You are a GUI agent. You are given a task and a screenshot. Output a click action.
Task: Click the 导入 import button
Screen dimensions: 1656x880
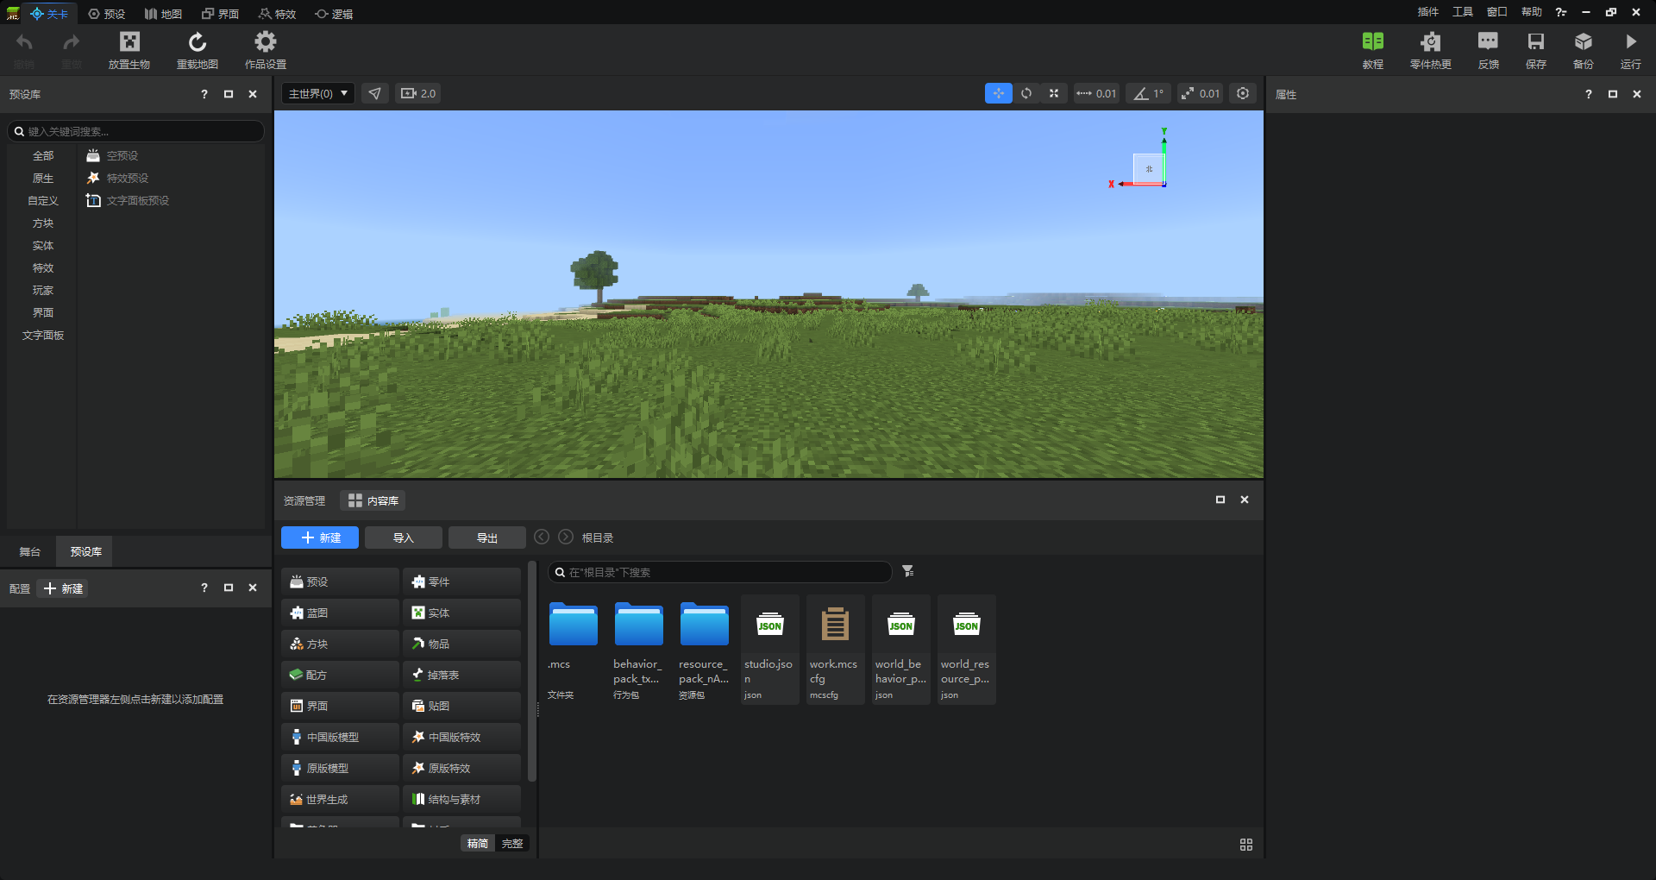click(x=404, y=537)
